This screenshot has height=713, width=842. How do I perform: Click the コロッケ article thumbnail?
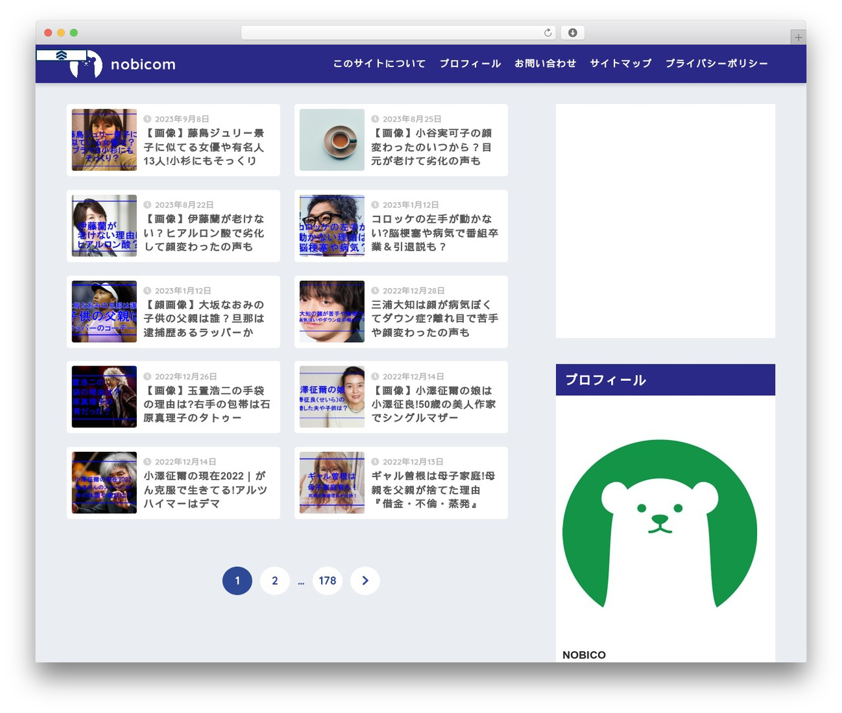point(332,226)
